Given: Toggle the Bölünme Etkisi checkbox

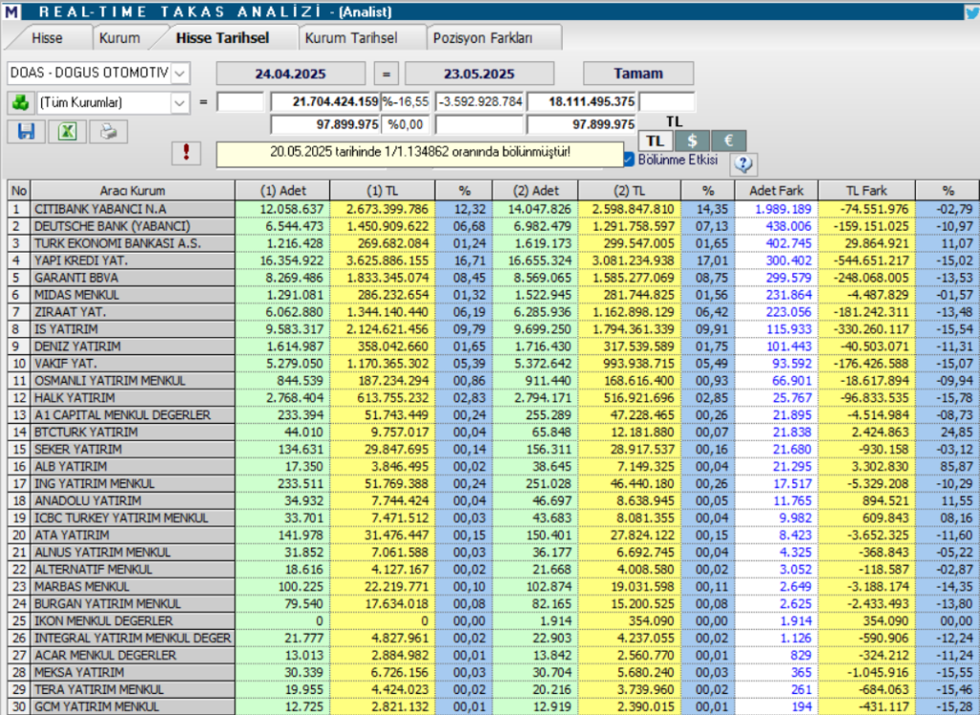Looking at the screenshot, I should point(629,159).
